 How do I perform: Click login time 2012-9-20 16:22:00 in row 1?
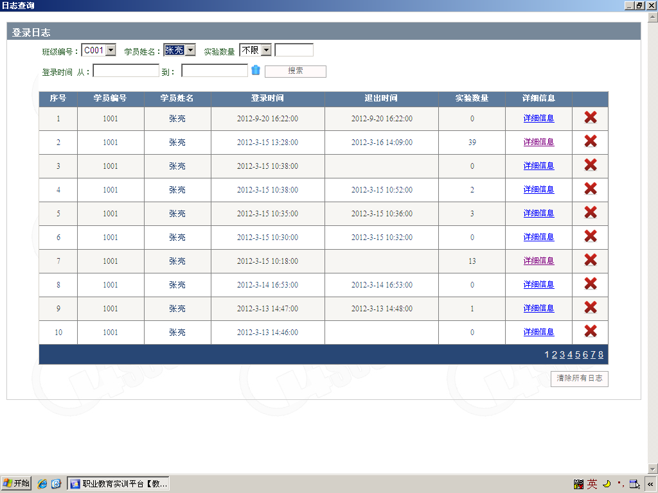point(268,119)
